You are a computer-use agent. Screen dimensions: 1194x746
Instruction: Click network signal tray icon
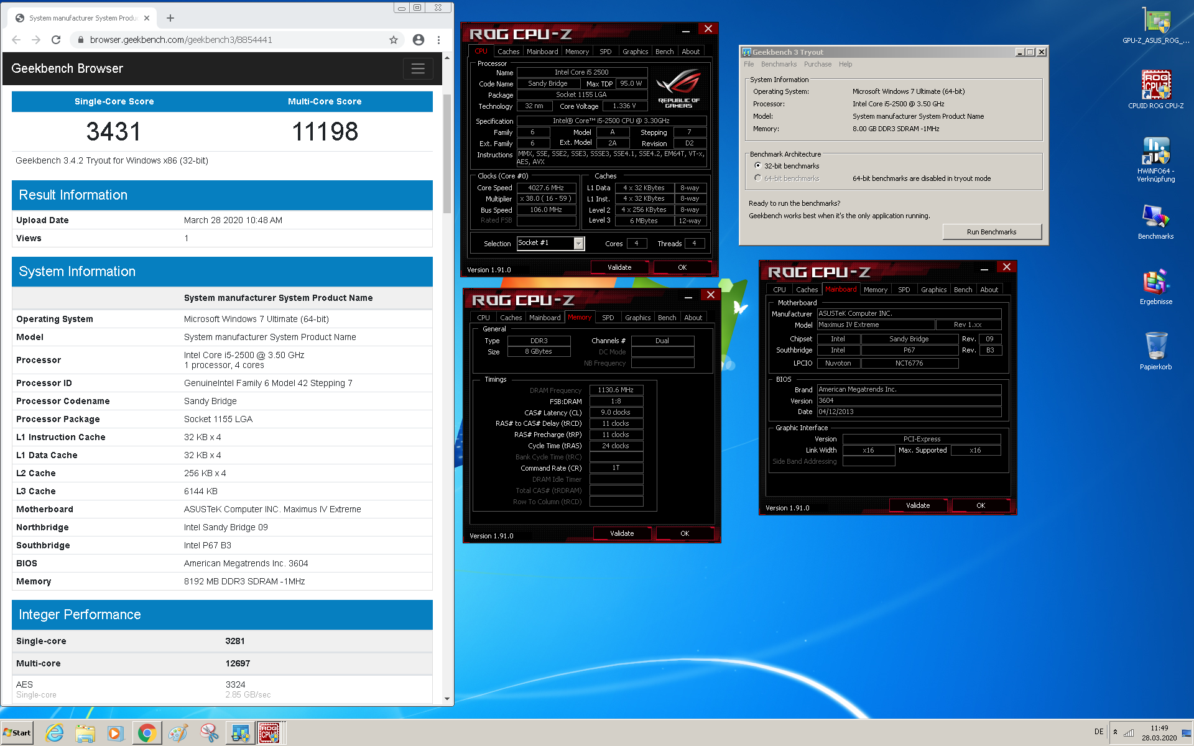1129,732
